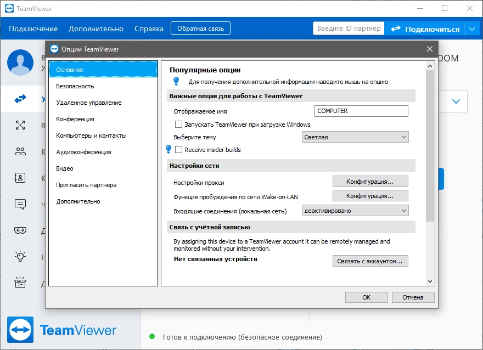483x350 pixels.
Task: Click the Настройки сети section header
Action: (291, 166)
